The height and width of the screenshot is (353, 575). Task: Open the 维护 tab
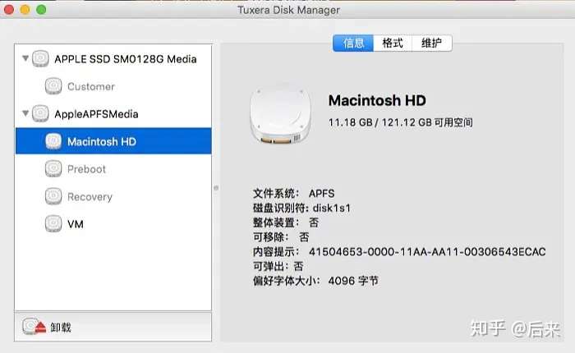click(x=431, y=44)
